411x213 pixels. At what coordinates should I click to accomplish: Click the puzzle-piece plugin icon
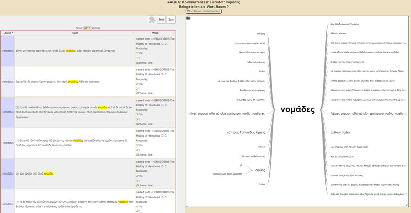[x=152, y=20]
